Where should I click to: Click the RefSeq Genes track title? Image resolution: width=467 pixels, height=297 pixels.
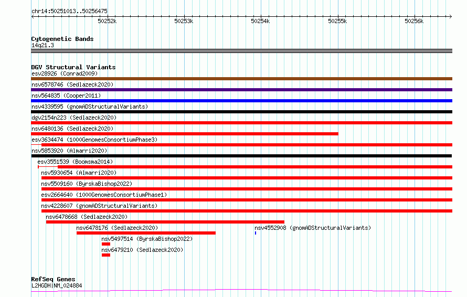pos(53,280)
